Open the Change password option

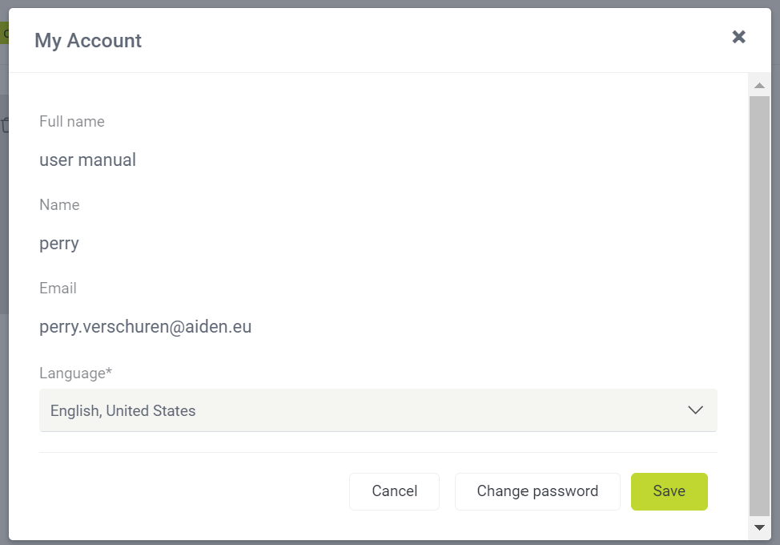(x=537, y=491)
